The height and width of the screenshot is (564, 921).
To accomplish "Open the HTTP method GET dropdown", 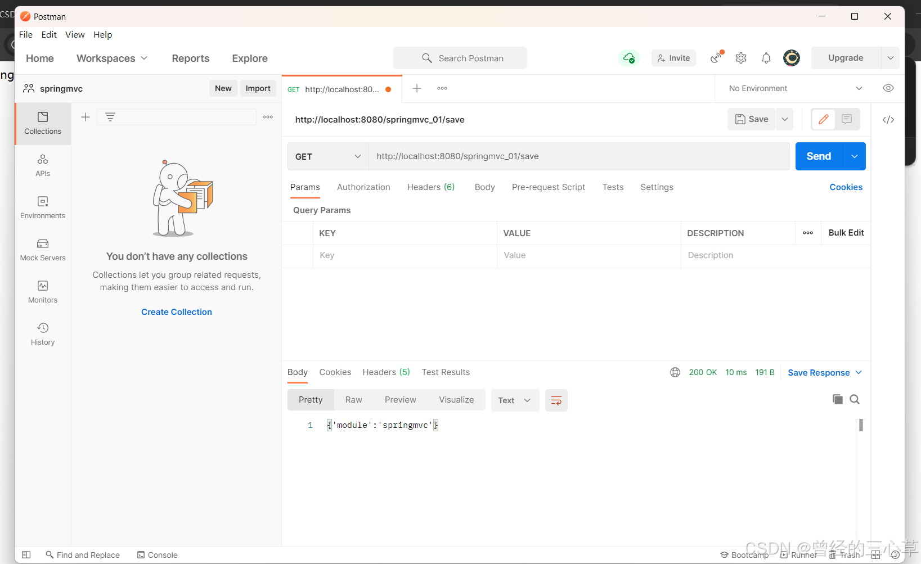I will click(328, 156).
